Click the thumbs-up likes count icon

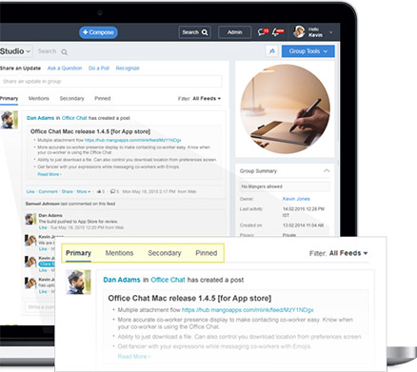(x=99, y=191)
